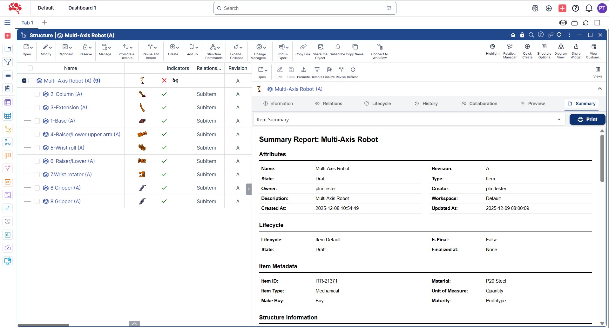The height and width of the screenshot is (328, 609).
Task: Tick the 8.Gripper (A) first row checkbox
Action: [37, 188]
